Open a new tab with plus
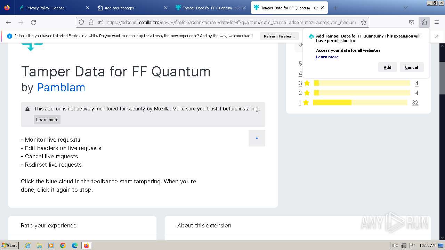This screenshot has width=445, height=250. pyautogui.click(x=335, y=8)
